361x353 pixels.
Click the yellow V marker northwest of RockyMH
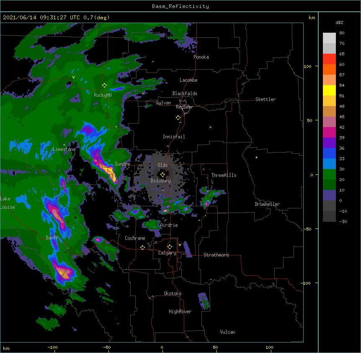coord(73,77)
